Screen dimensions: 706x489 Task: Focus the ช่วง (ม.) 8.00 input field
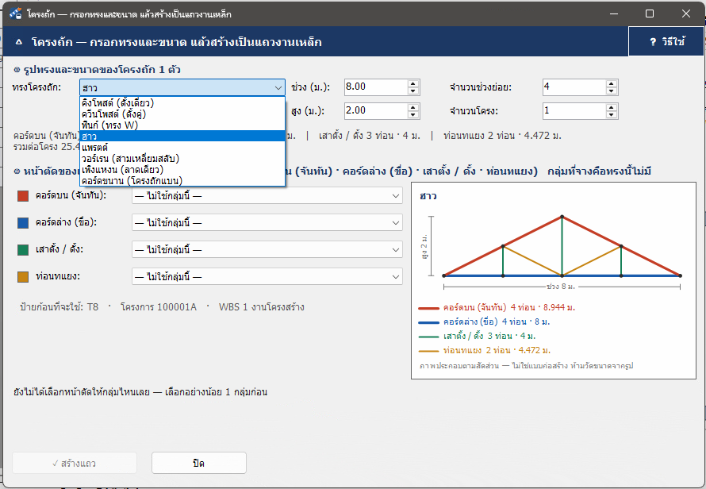pos(376,87)
